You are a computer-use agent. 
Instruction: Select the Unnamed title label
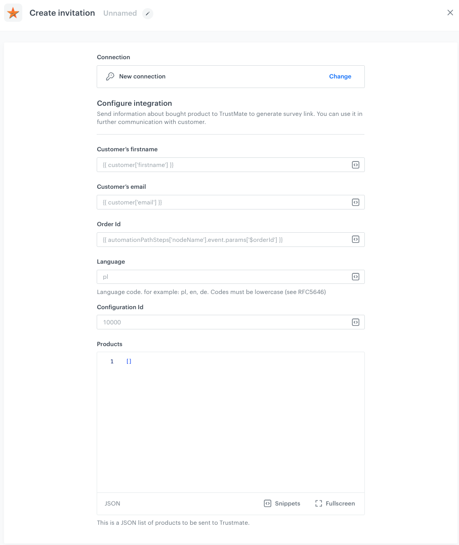click(119, 13)
